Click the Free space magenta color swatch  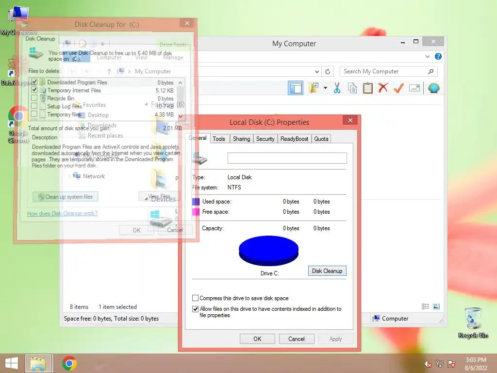pyautogui.click(x=196, y=212)
